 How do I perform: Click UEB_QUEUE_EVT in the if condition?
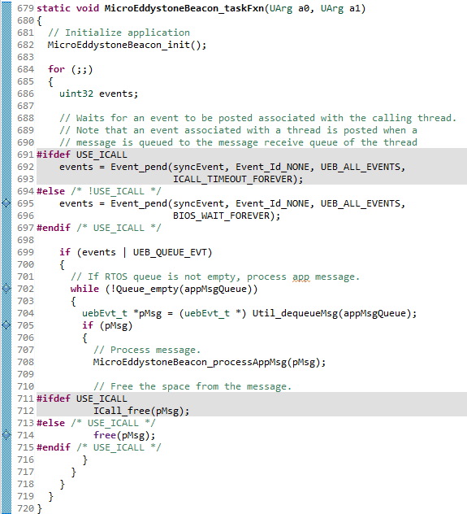coord(170,252)
